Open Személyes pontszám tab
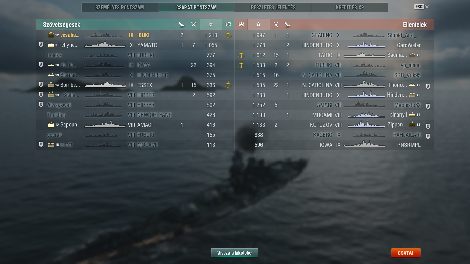This screenshot has height=264, width=470. click(120, 7)
